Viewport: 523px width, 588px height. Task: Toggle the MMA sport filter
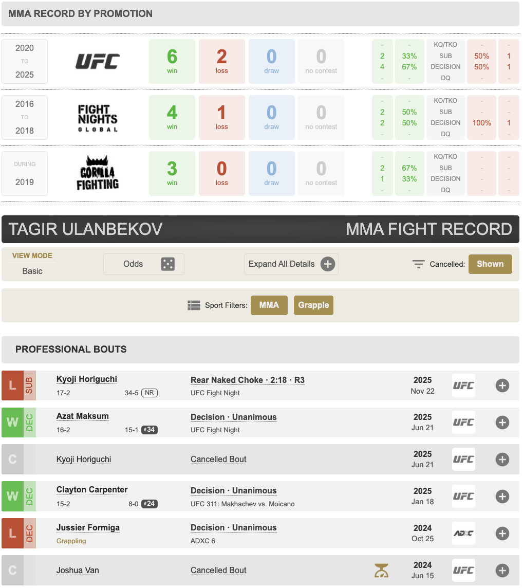(x=269, y=305)
